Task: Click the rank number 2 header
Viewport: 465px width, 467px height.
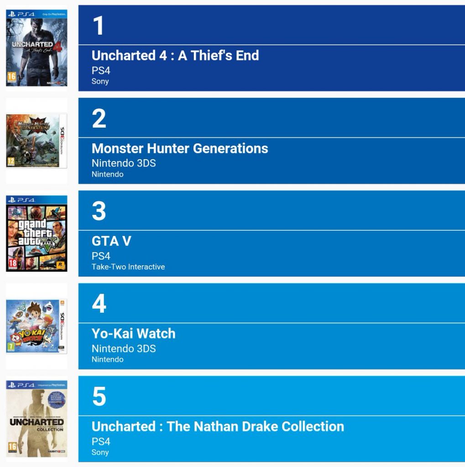Action: (x=272, y=118)
